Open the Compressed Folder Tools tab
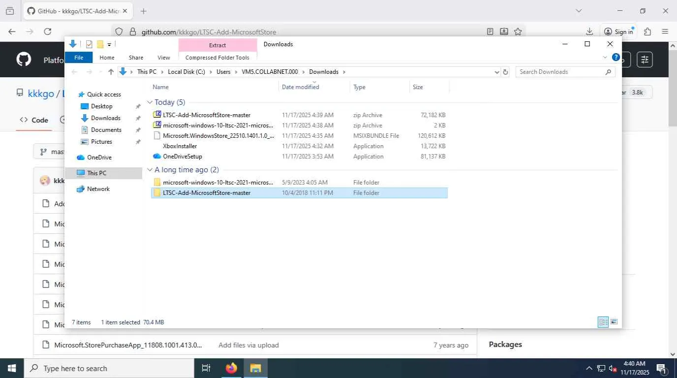The image size is (677, 378). (x=217, y=58)
